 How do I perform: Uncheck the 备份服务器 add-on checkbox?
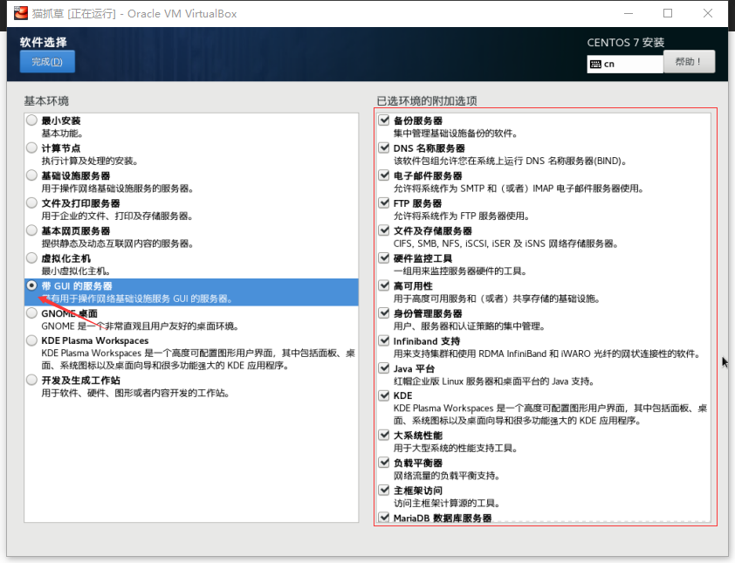pyautogui.click(x=384, y=120)
